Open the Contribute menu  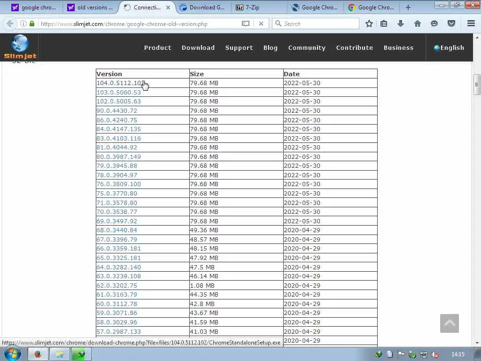(x=354, y=47)
